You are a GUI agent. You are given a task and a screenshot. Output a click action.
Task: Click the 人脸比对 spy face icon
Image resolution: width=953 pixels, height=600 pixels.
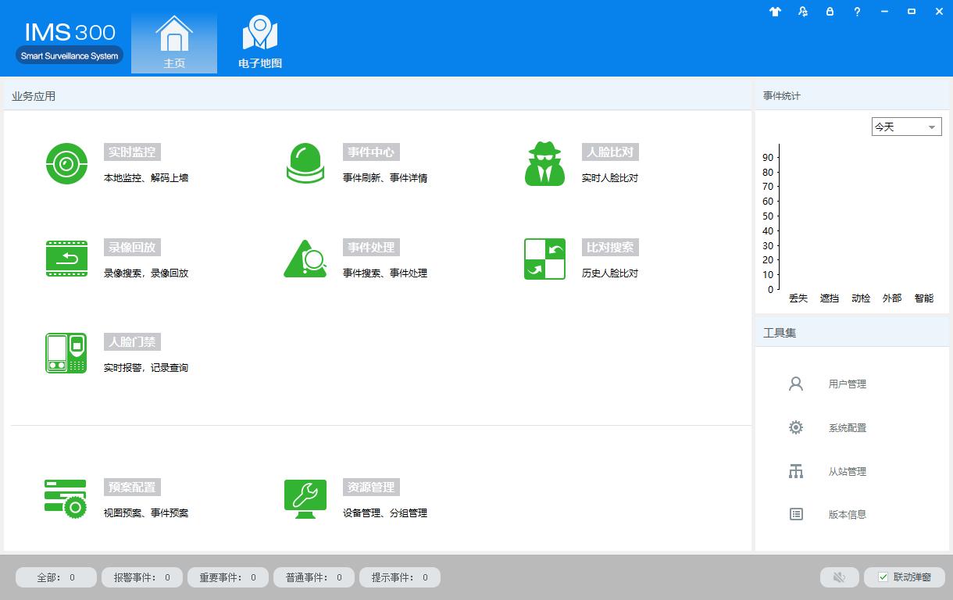coord(544,164)
